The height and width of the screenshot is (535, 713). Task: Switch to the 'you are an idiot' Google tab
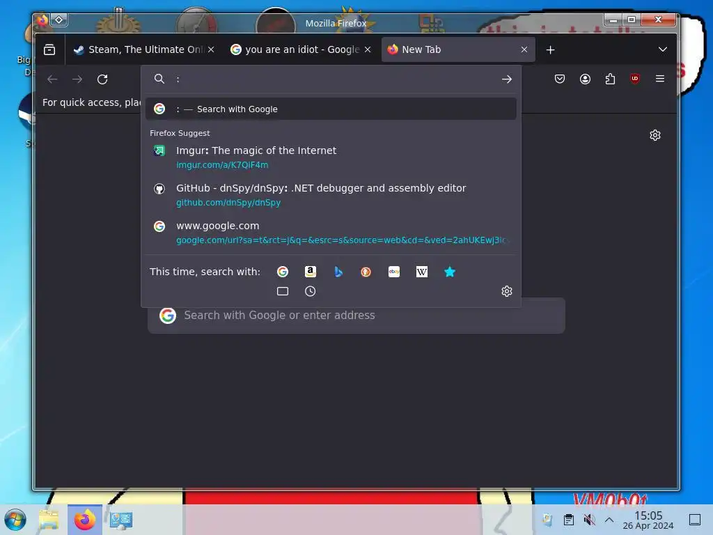pos(301,49)
